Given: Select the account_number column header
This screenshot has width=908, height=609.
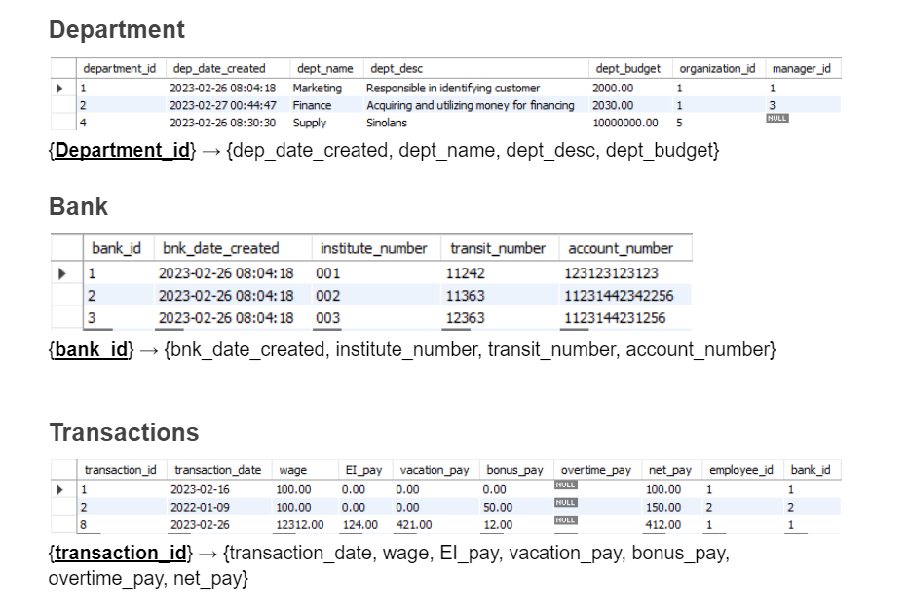Looking at the screenshot, I should 622,248.
